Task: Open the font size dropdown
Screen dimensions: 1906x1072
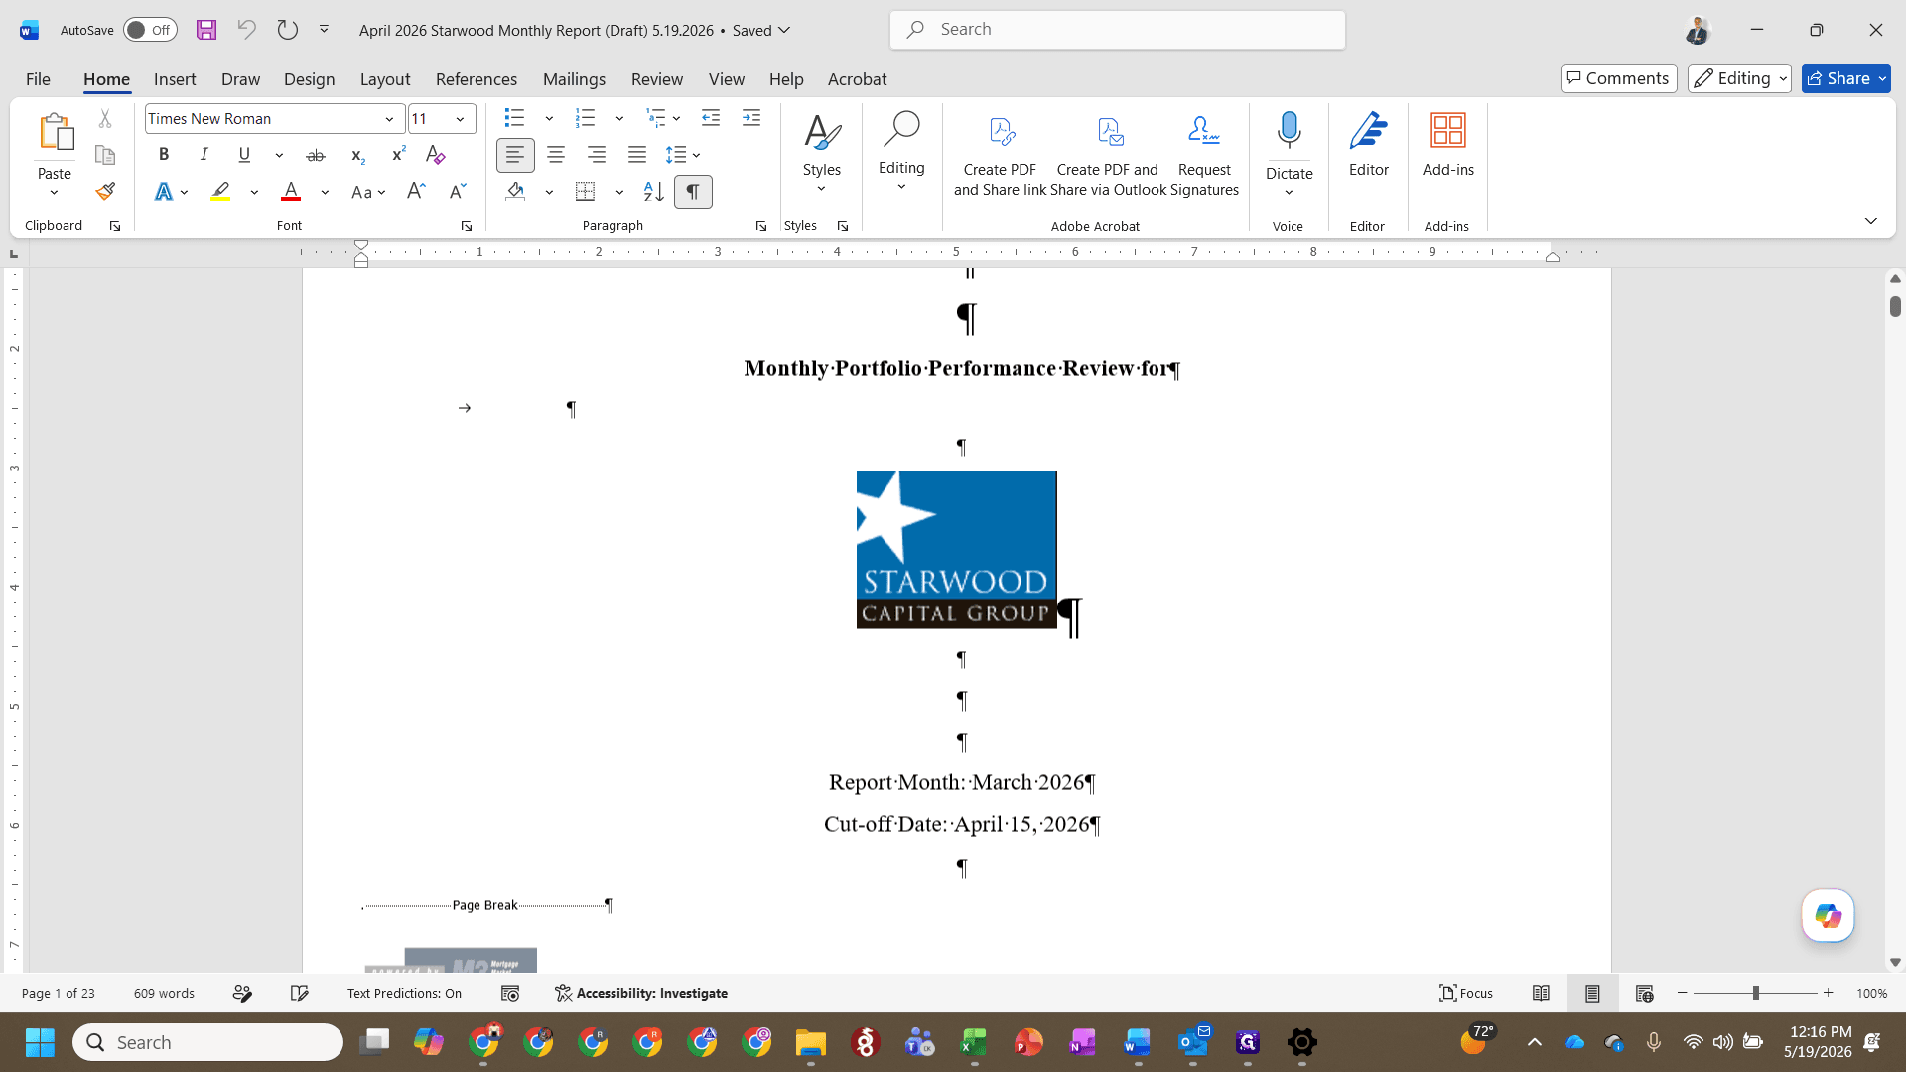Action: click(460, 119)
